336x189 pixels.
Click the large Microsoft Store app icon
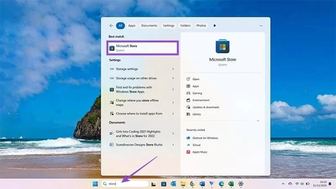point(223,47)
